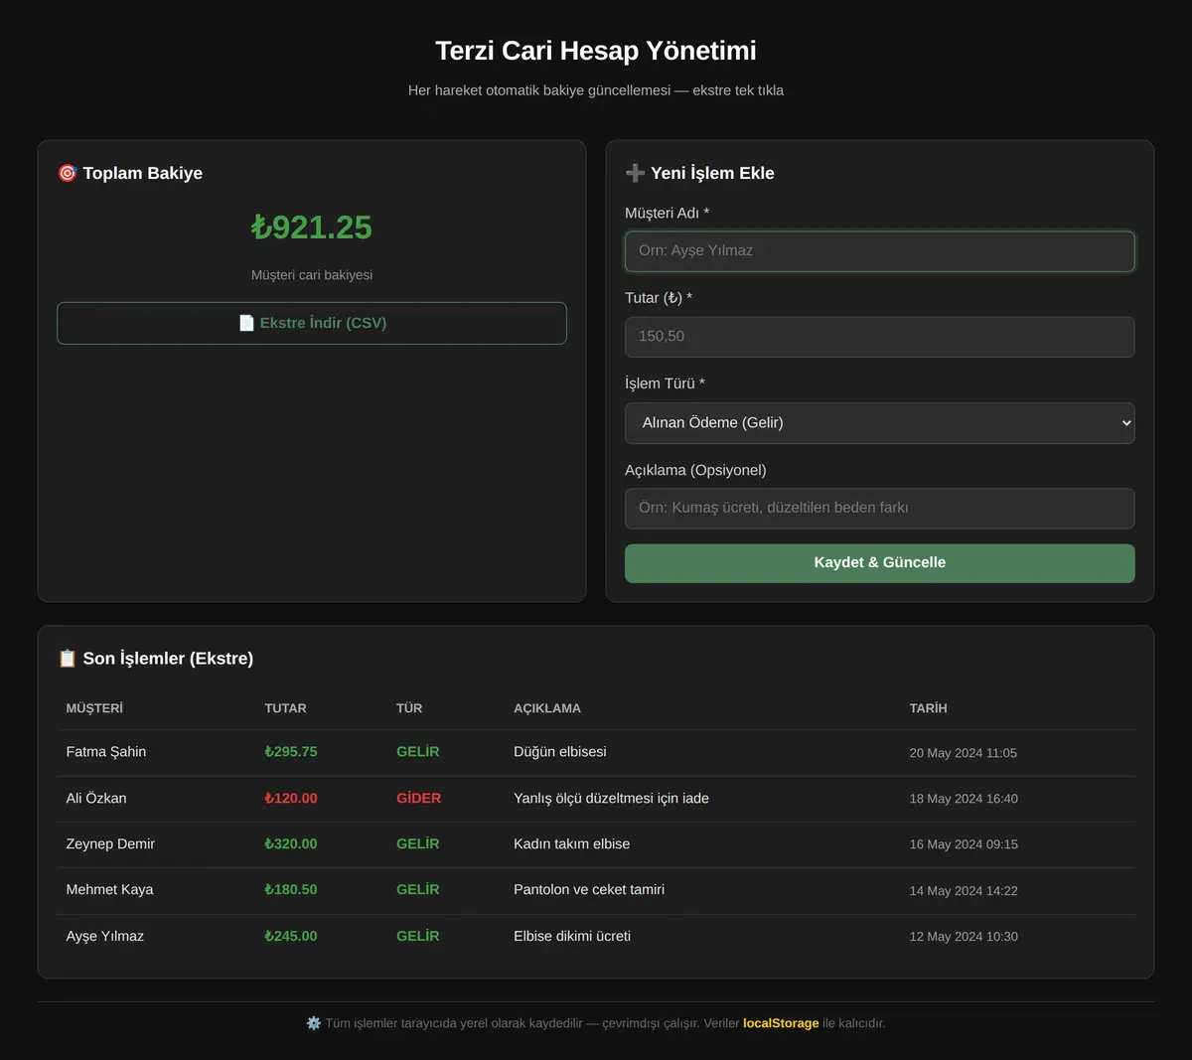Click the Kadın takım elbise description
Screen dimensions: 1192x1060
coord(571,844)
